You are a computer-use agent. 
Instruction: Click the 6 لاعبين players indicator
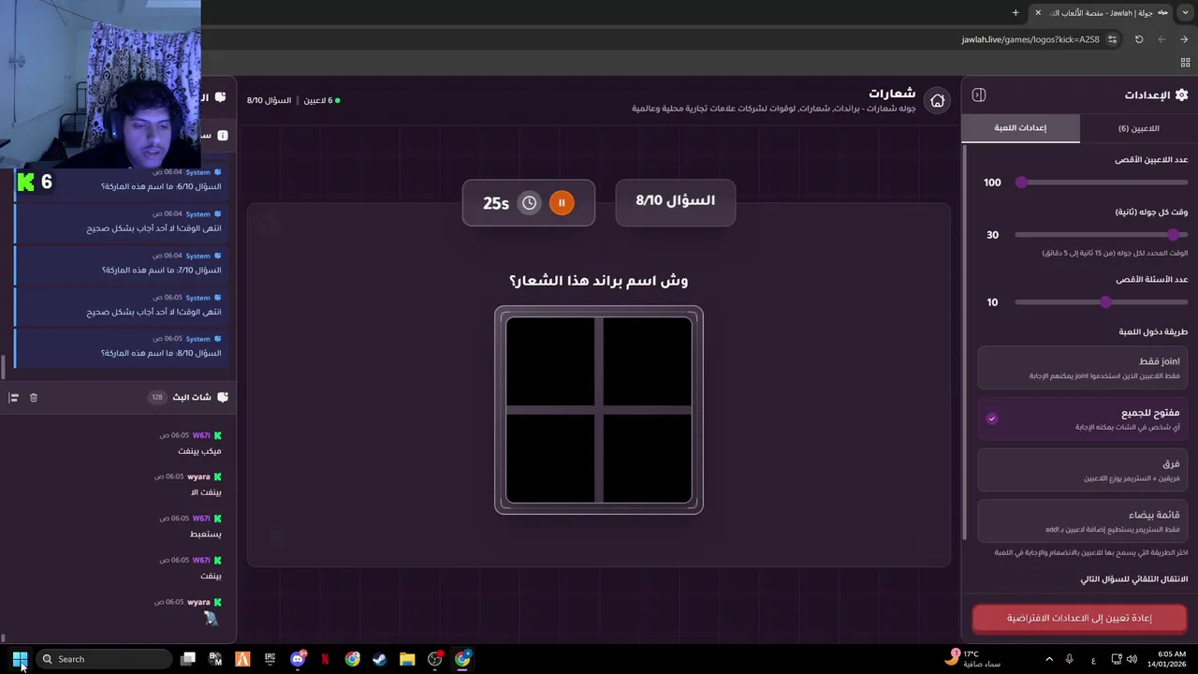[322, 100]
